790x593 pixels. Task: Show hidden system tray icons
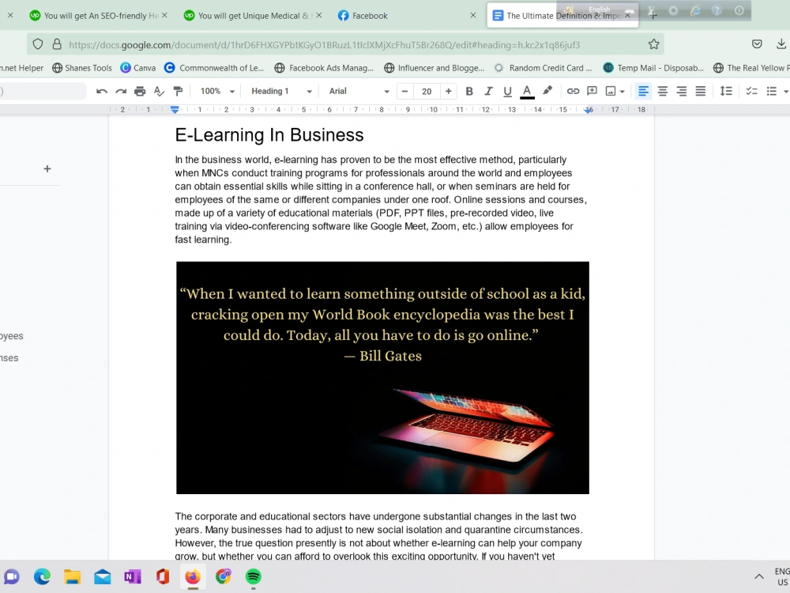pyautogui.click(x=758, y=576)
